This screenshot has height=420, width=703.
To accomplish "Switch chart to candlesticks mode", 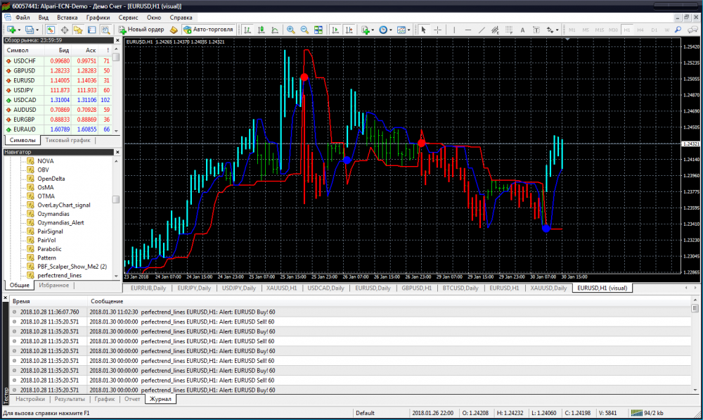I will [262, 30].
